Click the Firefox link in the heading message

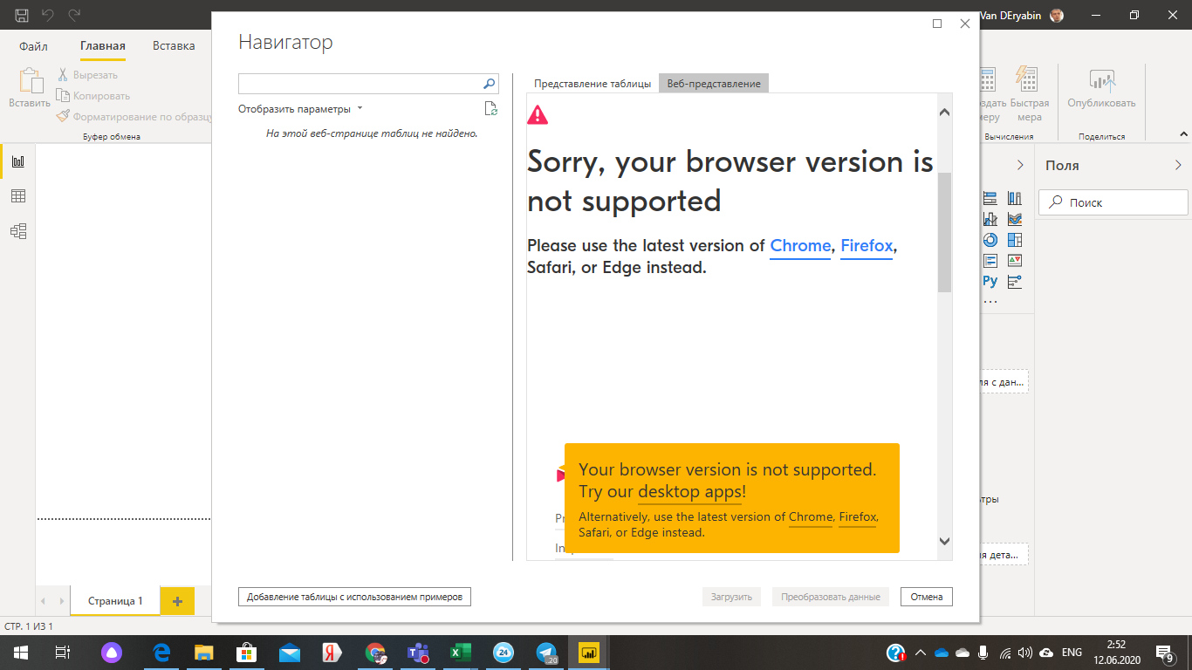(867, 246)
